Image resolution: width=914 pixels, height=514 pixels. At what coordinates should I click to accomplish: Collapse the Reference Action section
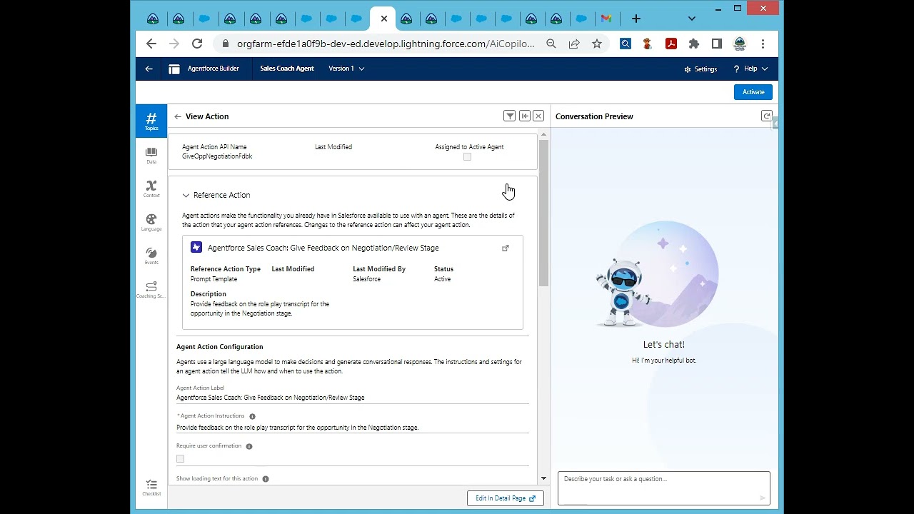click(186, 195)
